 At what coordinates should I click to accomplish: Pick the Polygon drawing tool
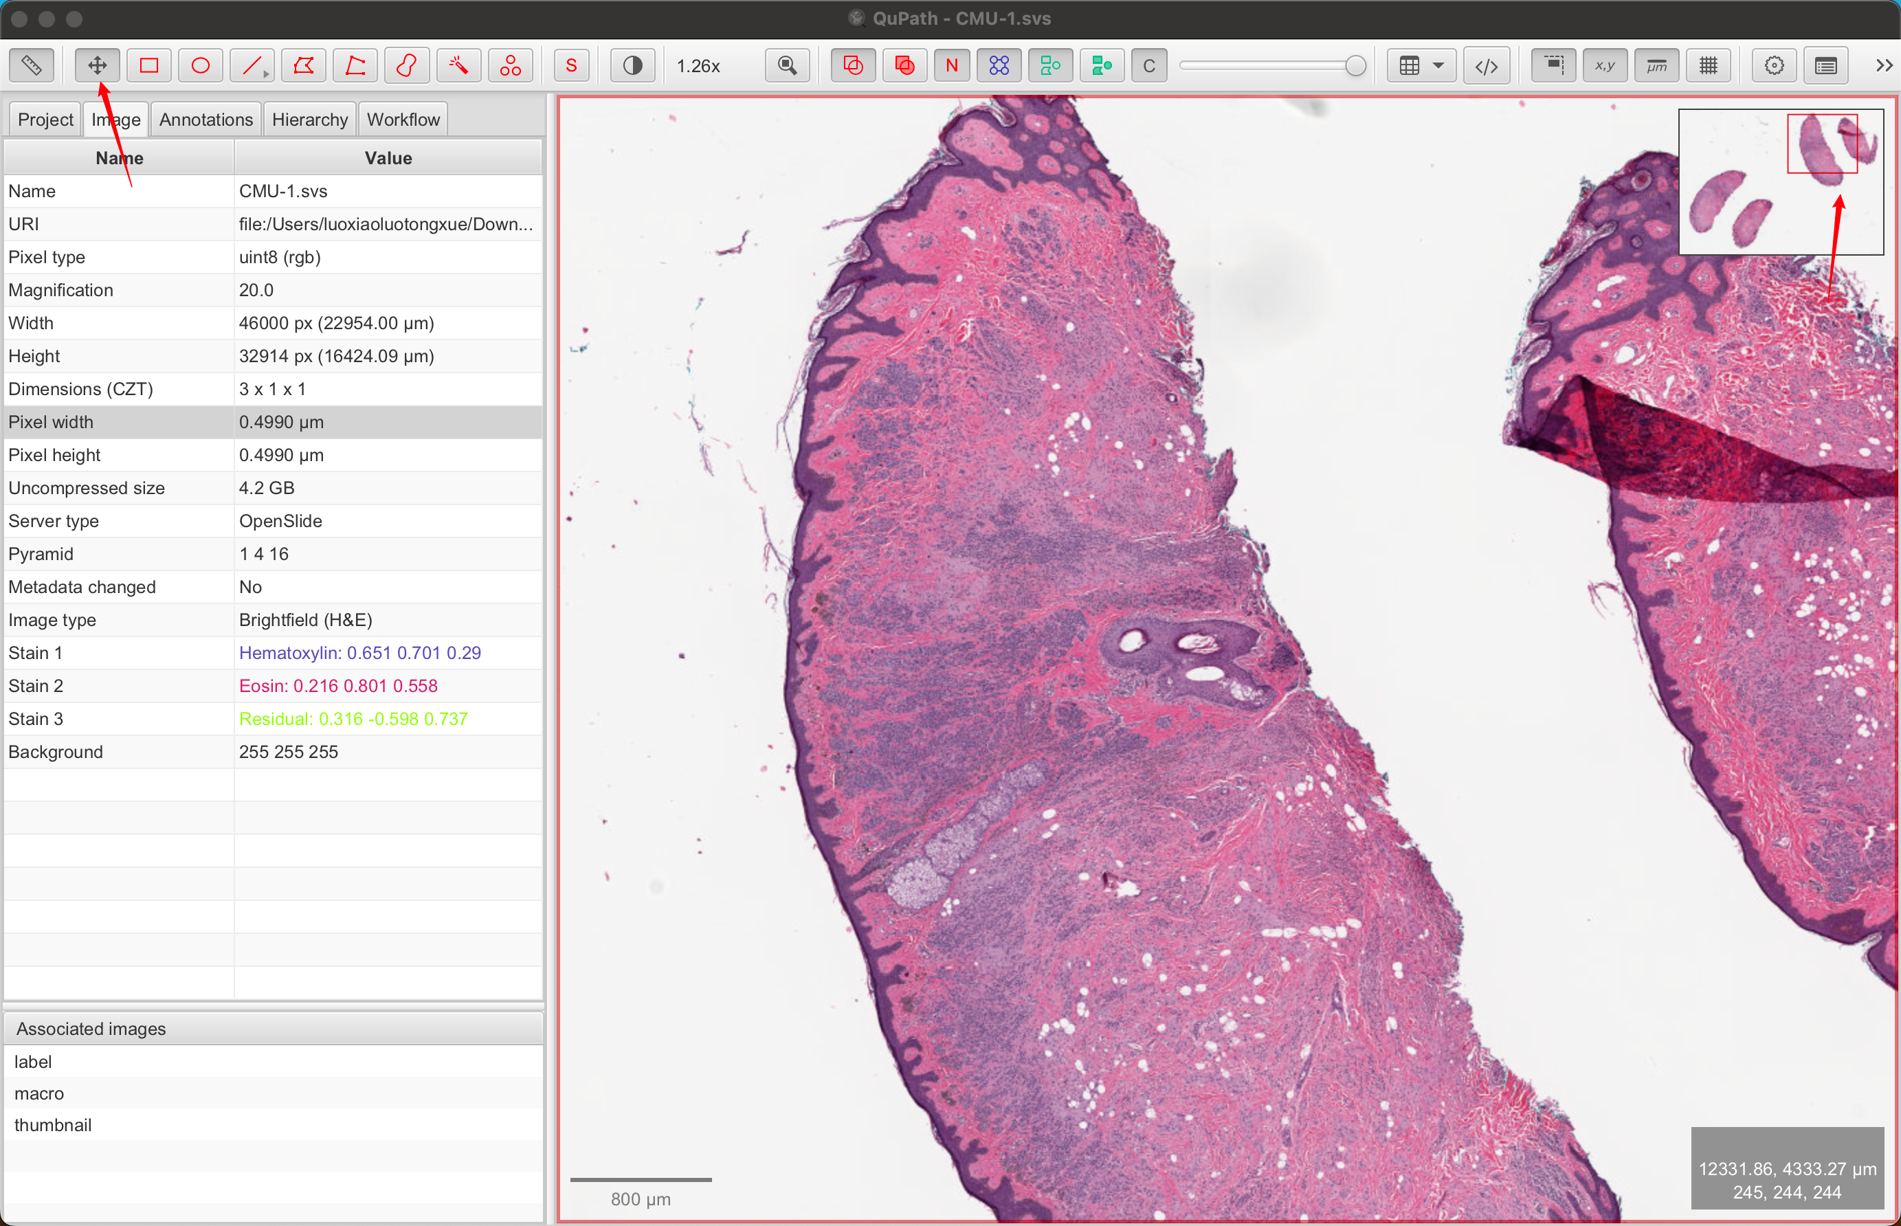[x=303, y=65]
